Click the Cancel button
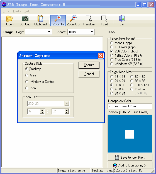 [89, 74]
